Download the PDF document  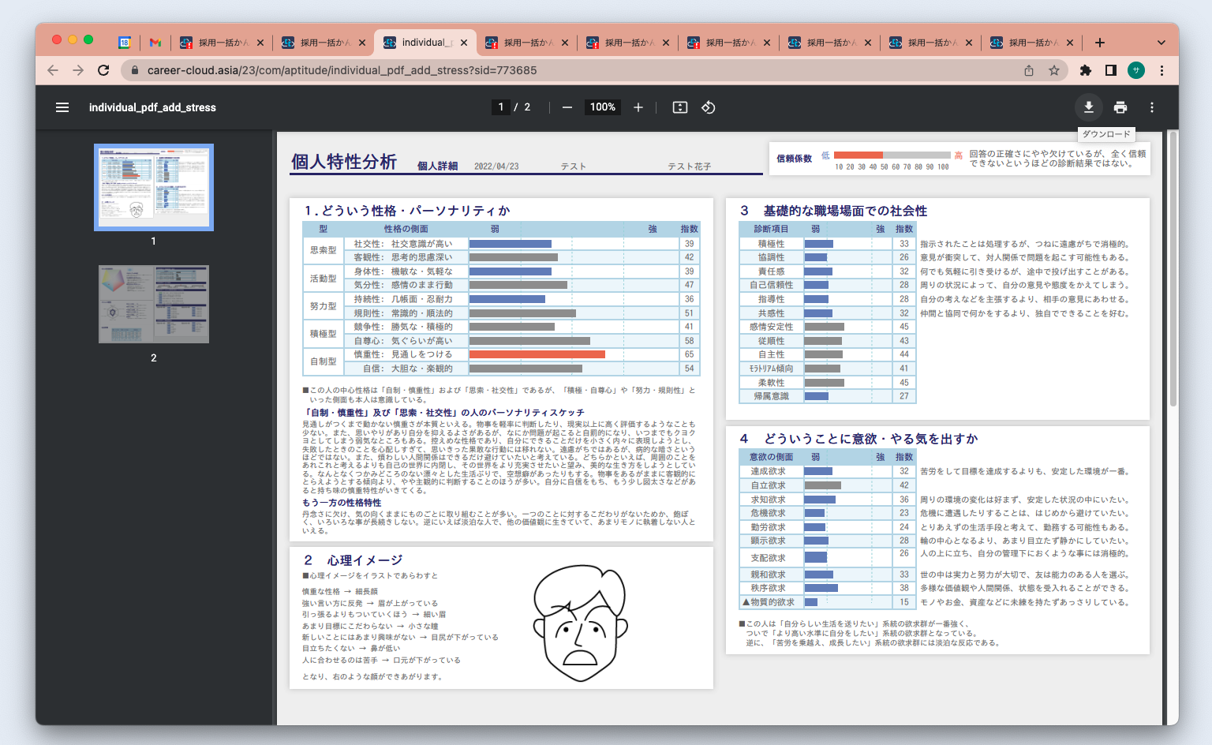pyautogui.click(x=1089, y=107)
